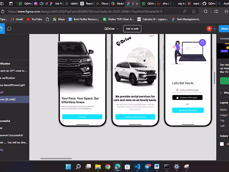Open the QDrive file name dropdown

pyautogui.click(x=117, y=29)
